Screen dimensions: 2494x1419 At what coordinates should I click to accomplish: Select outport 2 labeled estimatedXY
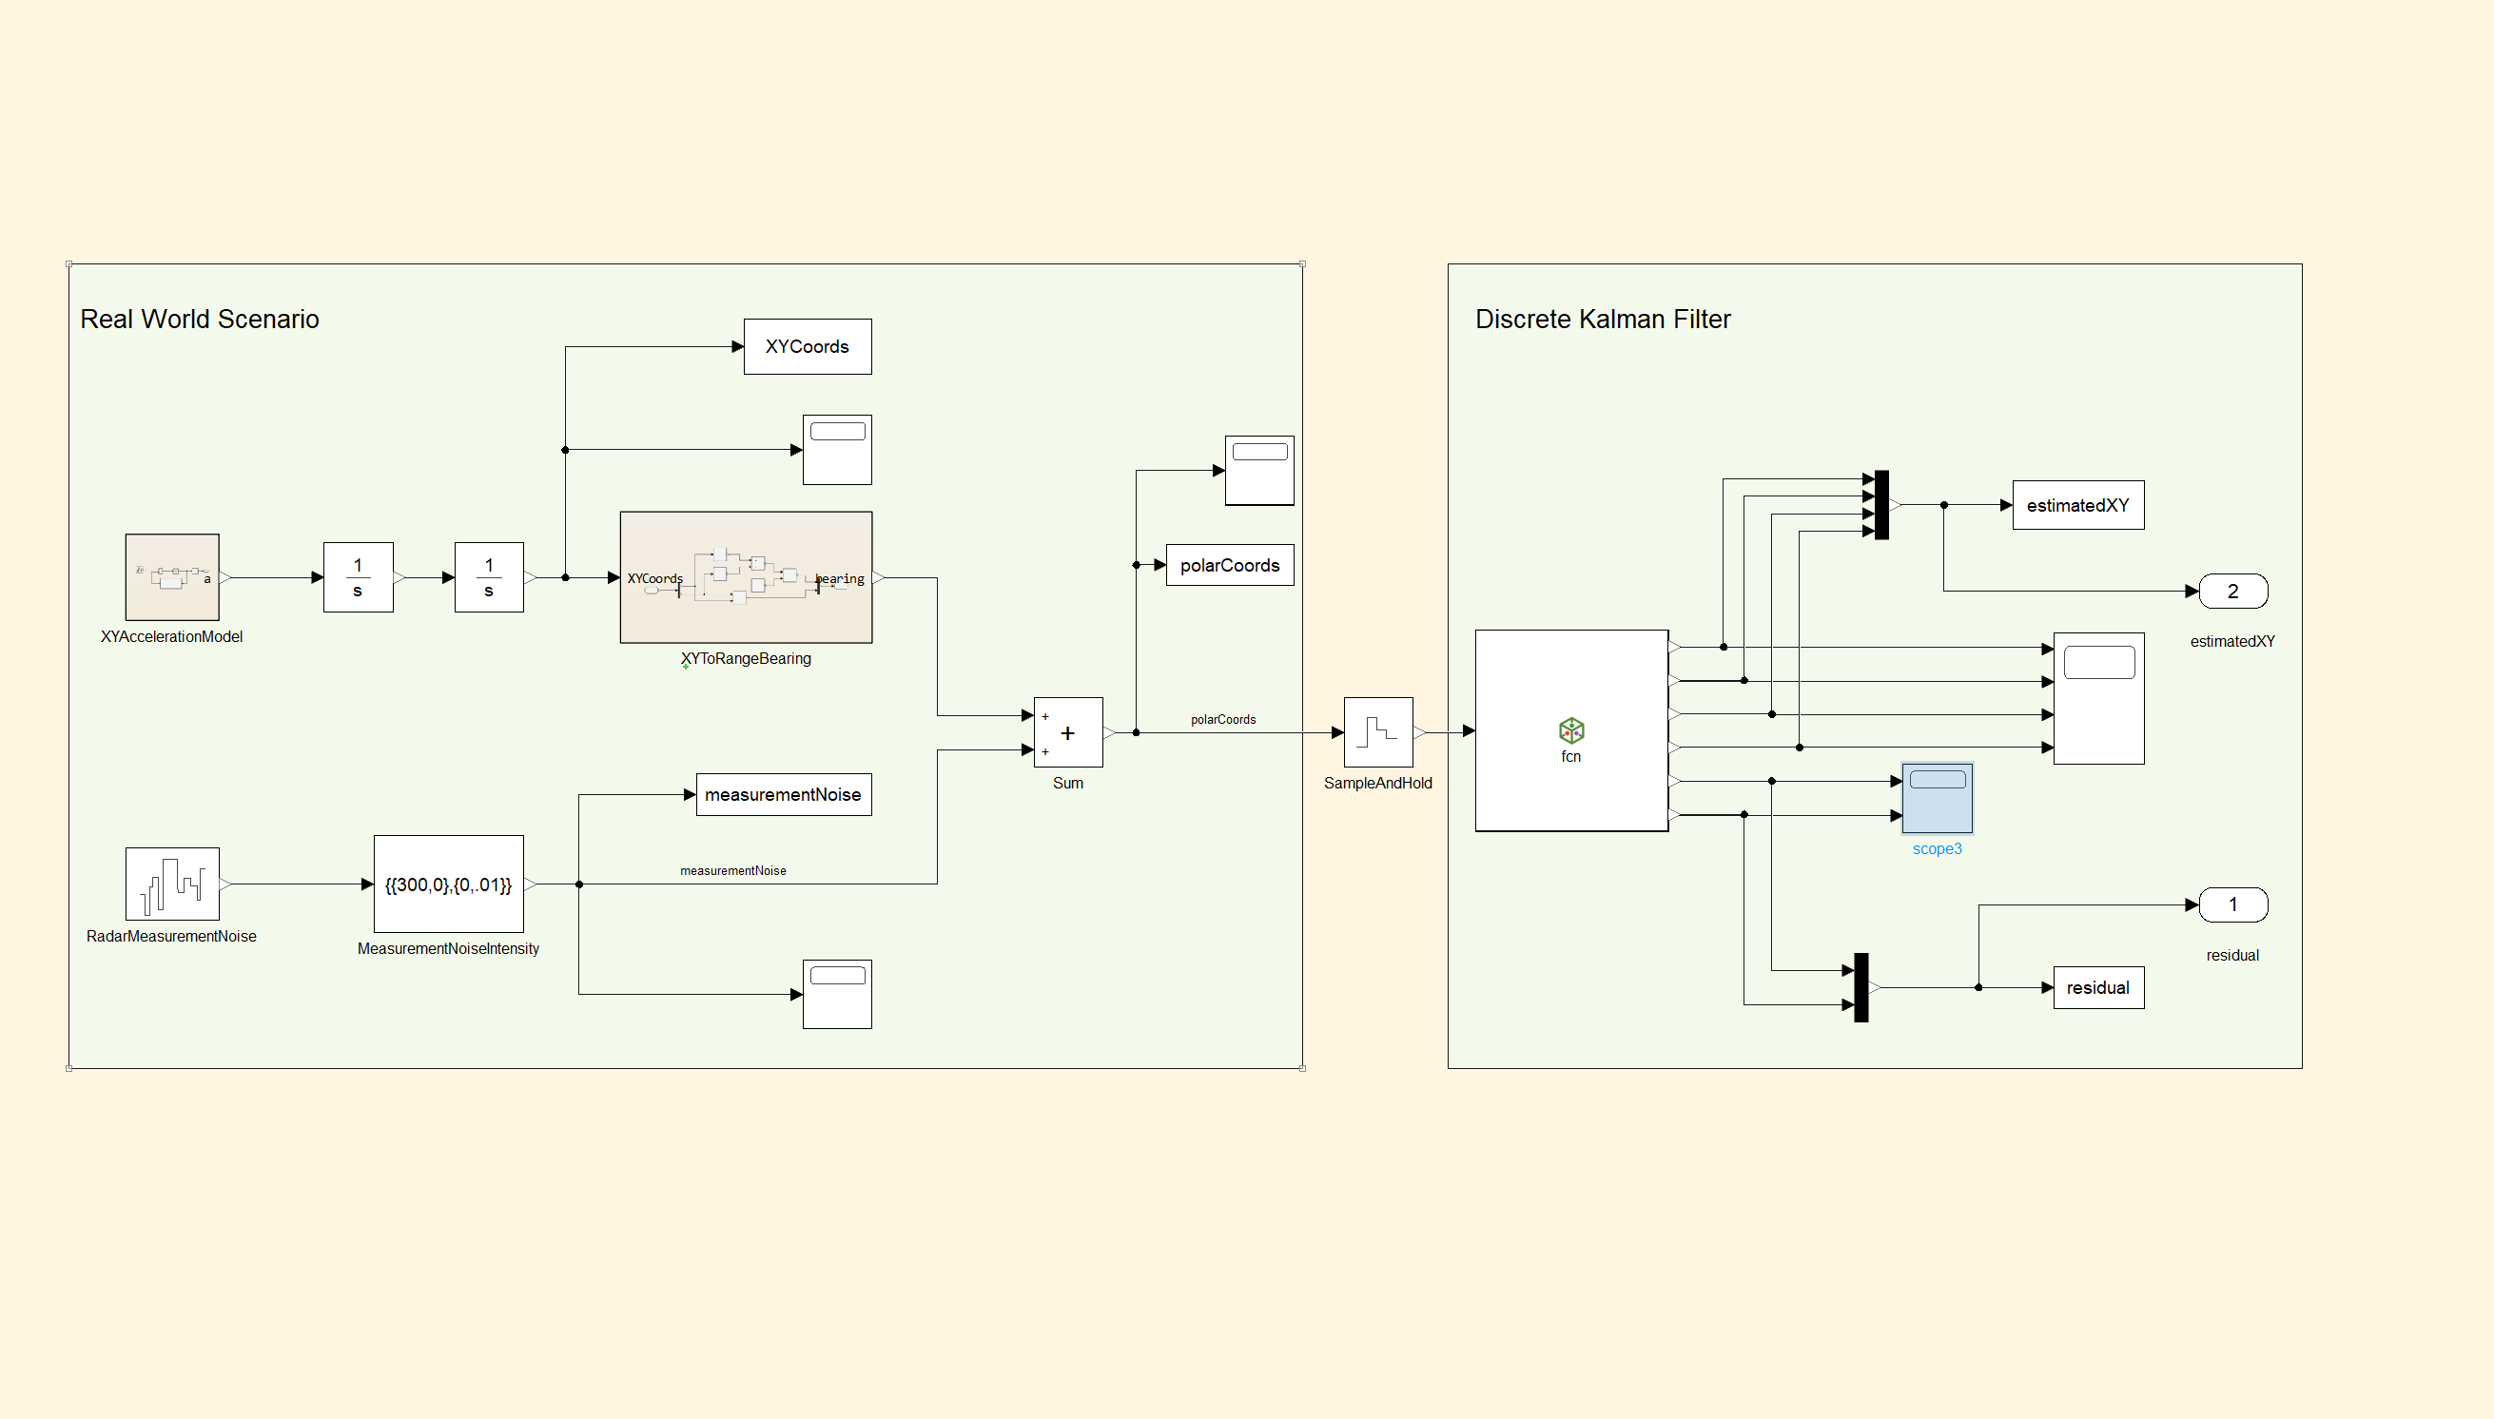point(2231,591)
